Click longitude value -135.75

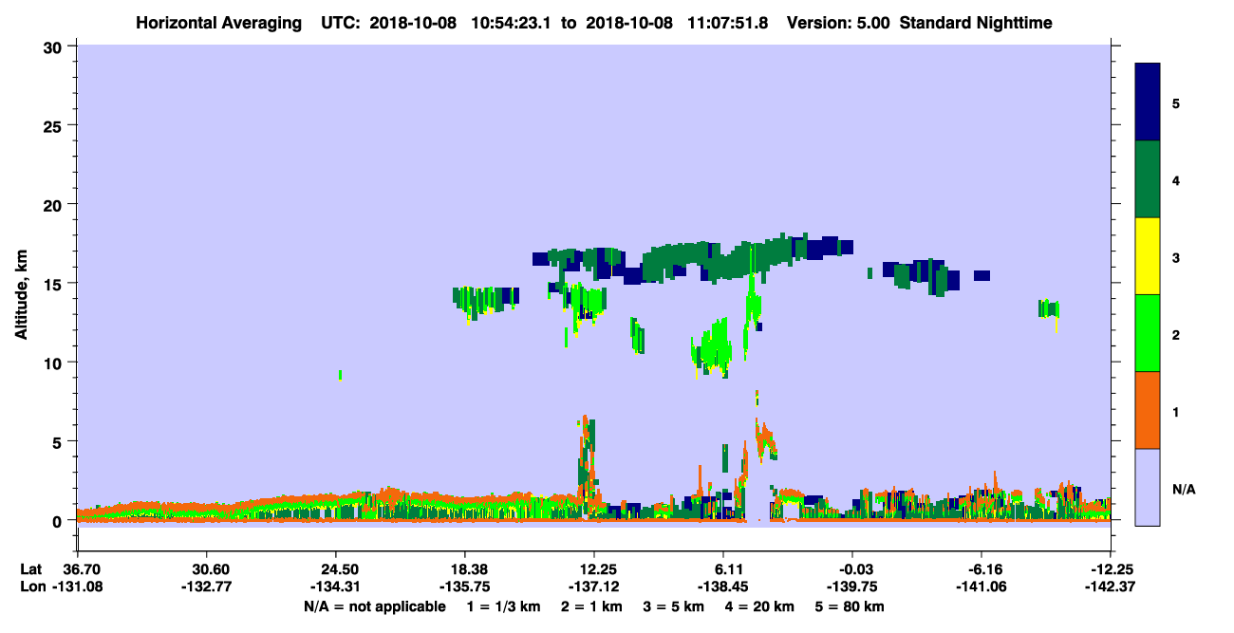(x=464, y=586)
